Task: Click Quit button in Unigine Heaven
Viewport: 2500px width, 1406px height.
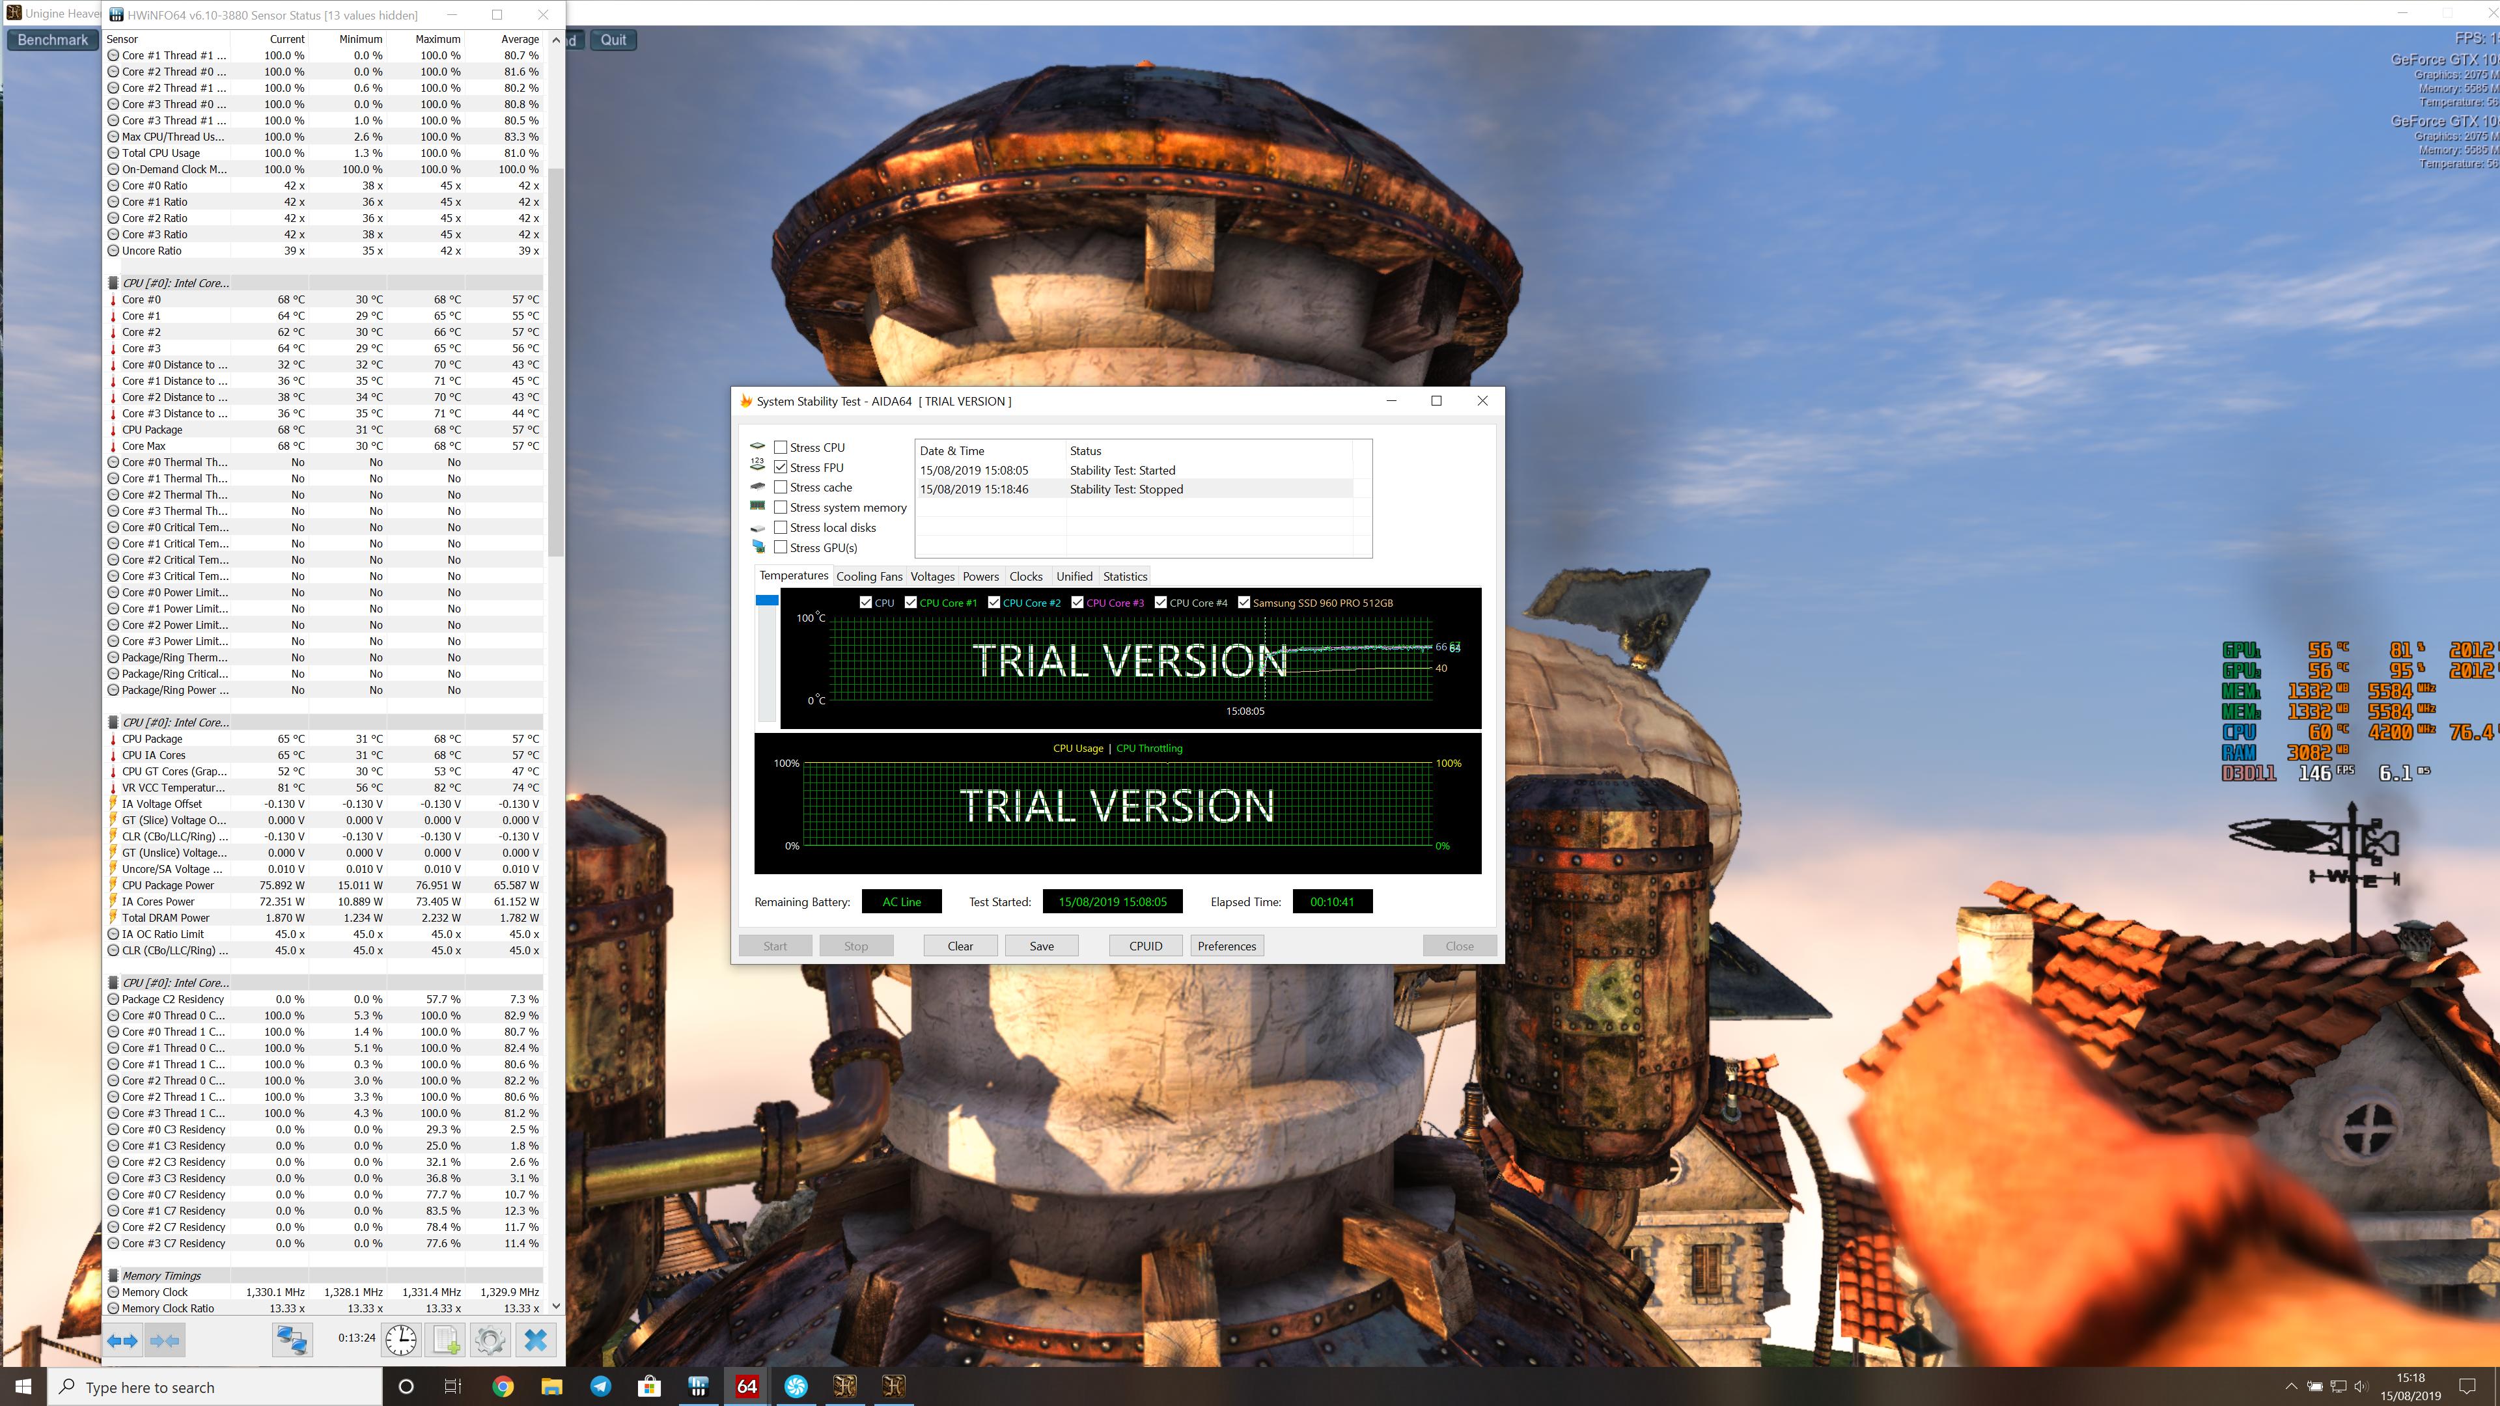Action: tap(613, 40)
